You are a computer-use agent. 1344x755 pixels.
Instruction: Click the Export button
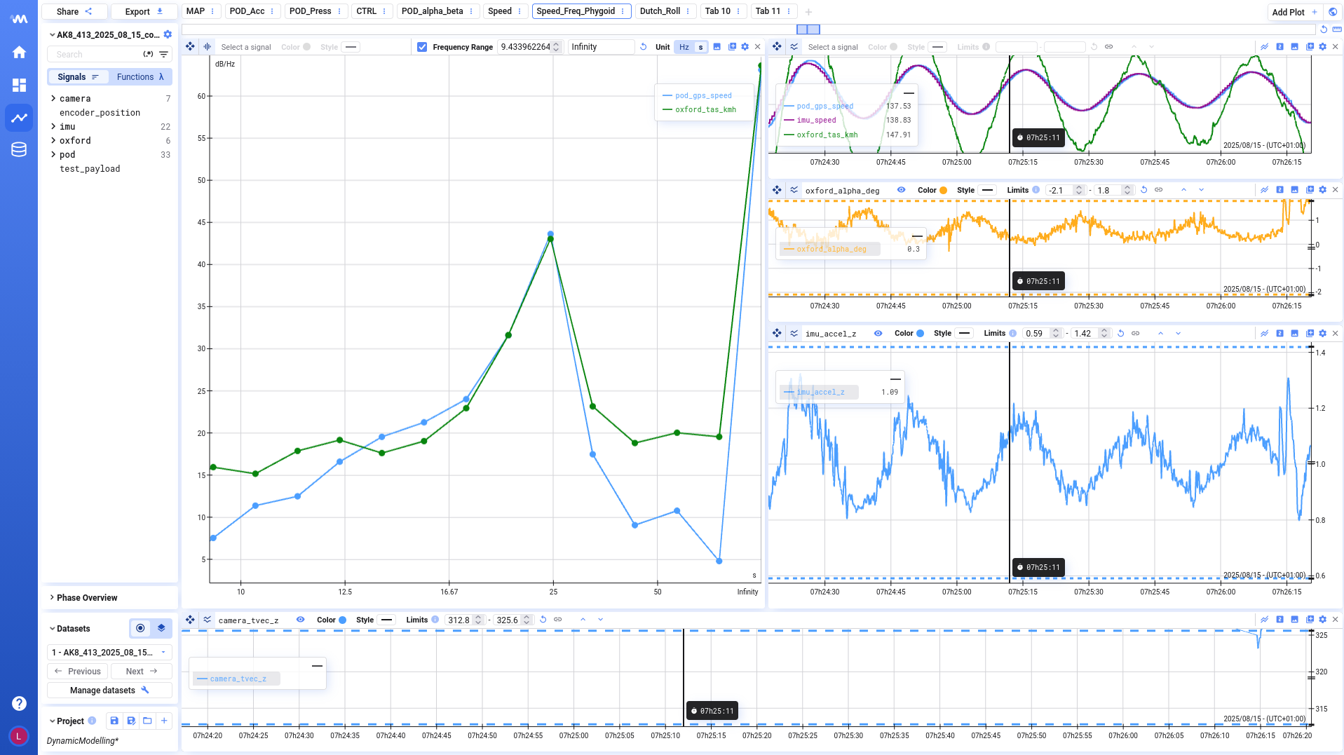click(x=144, y=11)
